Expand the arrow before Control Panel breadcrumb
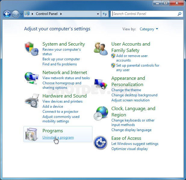186x180 pixels. click(33, 14)
